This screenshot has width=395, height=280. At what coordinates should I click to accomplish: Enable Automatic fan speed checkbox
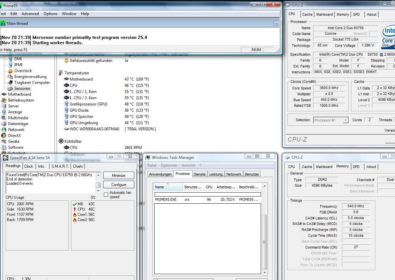pyautogui.click(x=106, y=195)
